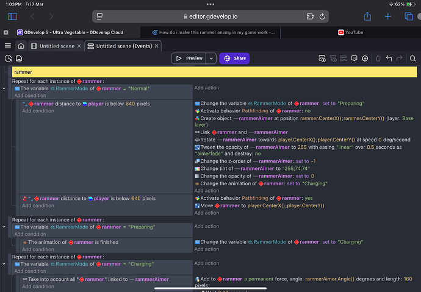Viewport: 421px width, 292px height.
Task: Switch to 'How do i make this rammer' tab
Action: point(214,32)
